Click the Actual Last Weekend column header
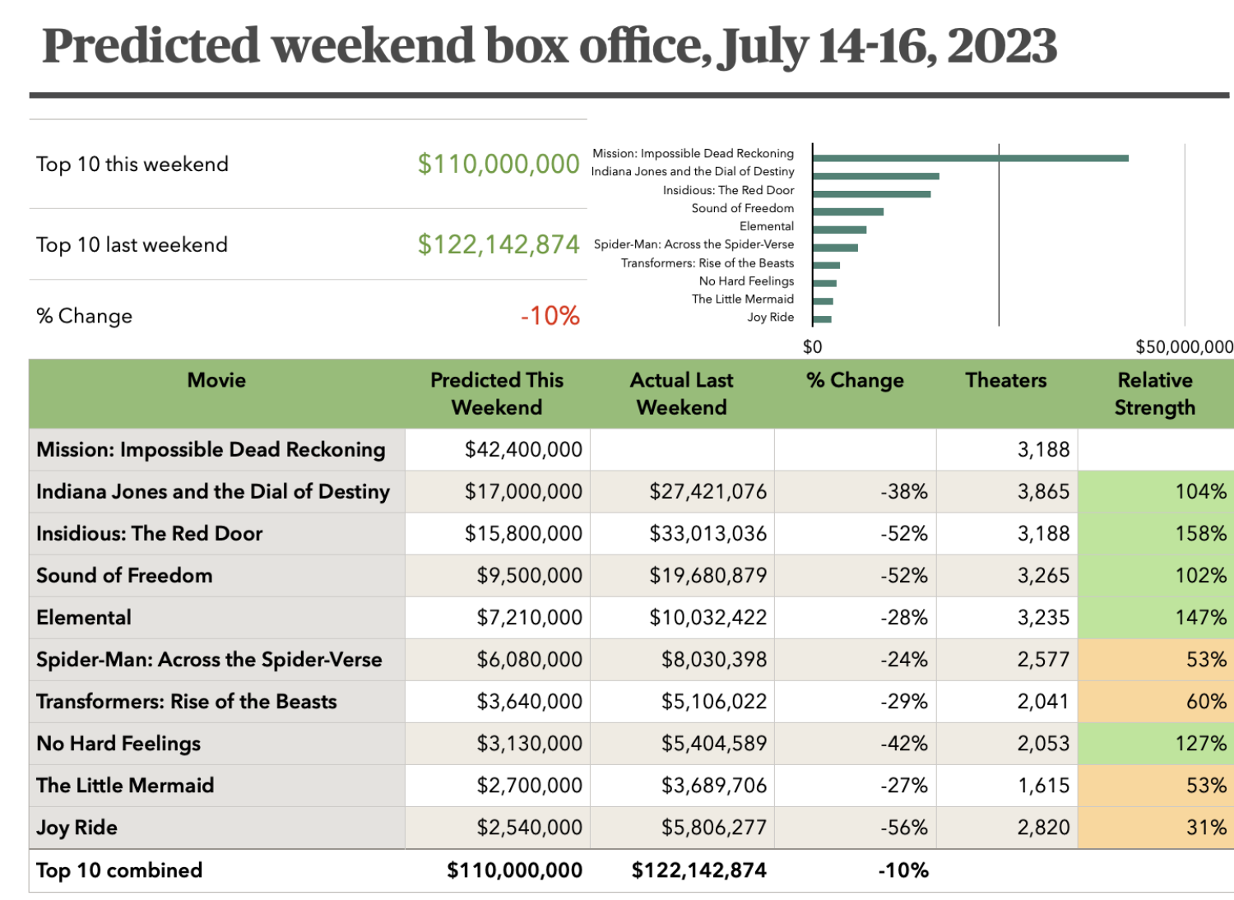Screen dimensions: 1234x900 coord(681,393)
